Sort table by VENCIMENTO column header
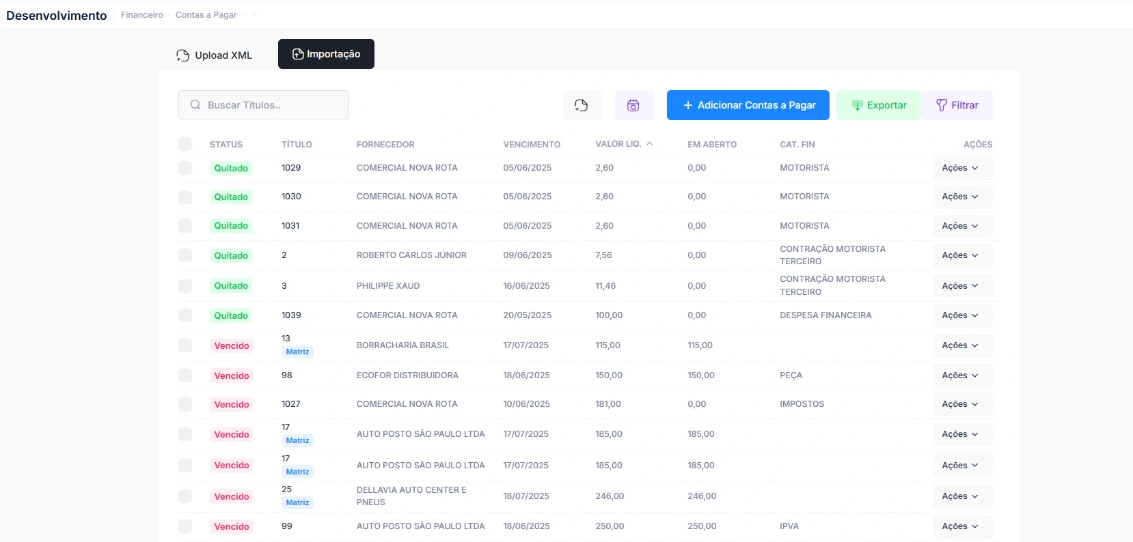Image resolution: width=1133 pixels, height=542 pixels. pos(532,145)
